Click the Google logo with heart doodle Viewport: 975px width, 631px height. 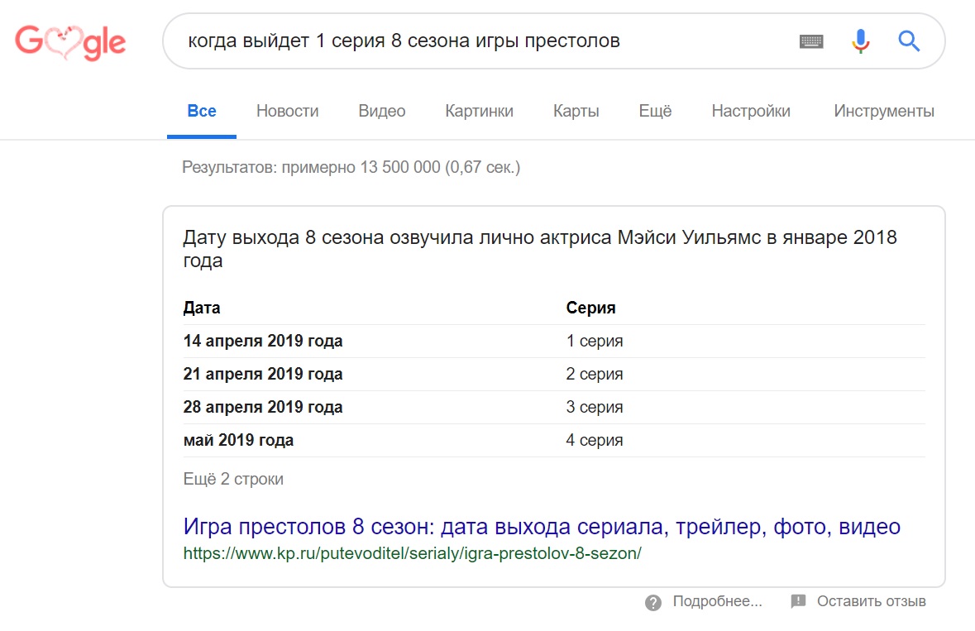pyautogui.click(x=70, y=42)
